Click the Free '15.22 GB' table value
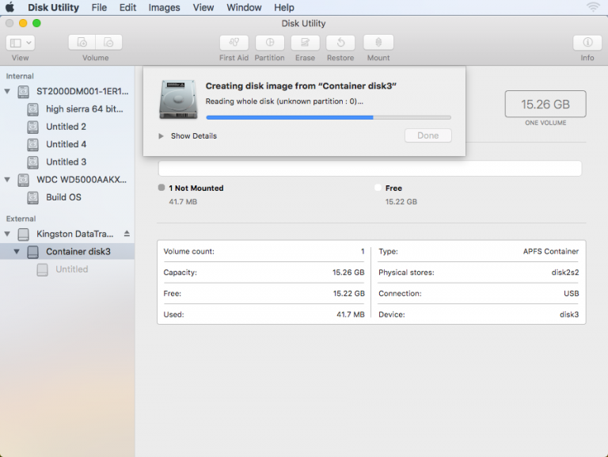Viewport: 608px width, 457px height. [x=348, y=293]
